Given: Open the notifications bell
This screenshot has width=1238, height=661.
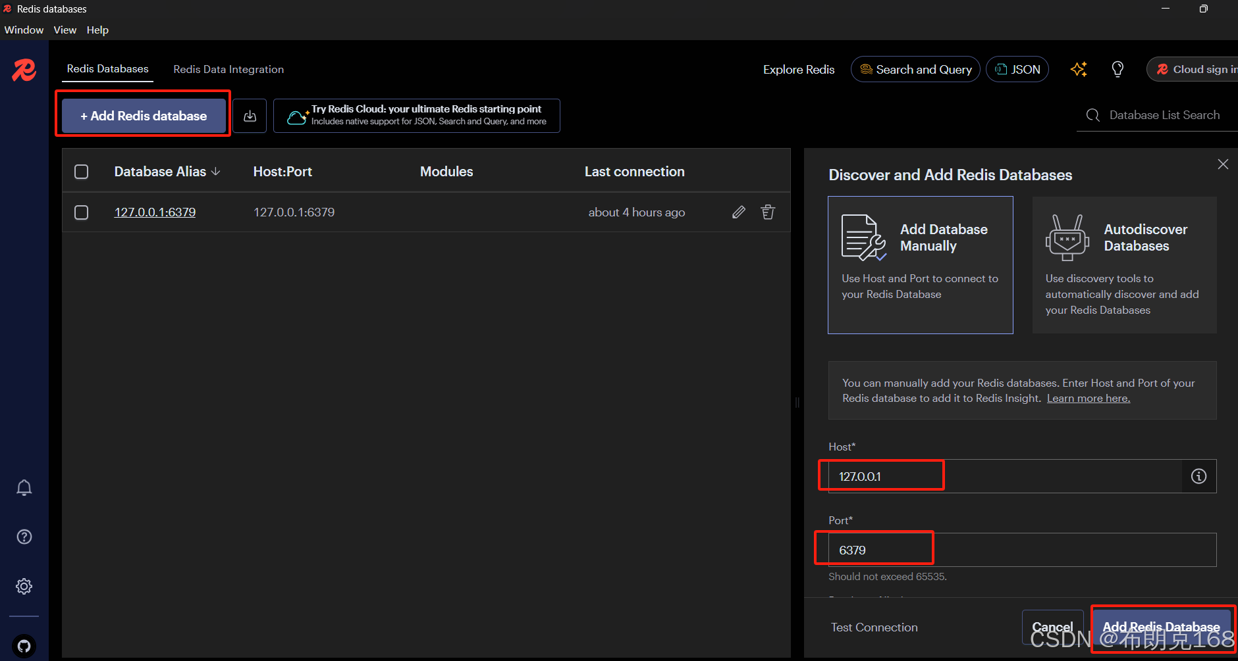Looking at the screenshot, I should click(x=24, y=487).
